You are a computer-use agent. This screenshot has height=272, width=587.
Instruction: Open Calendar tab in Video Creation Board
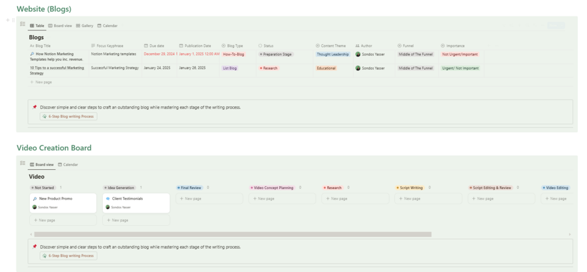(x=68, y=165)
